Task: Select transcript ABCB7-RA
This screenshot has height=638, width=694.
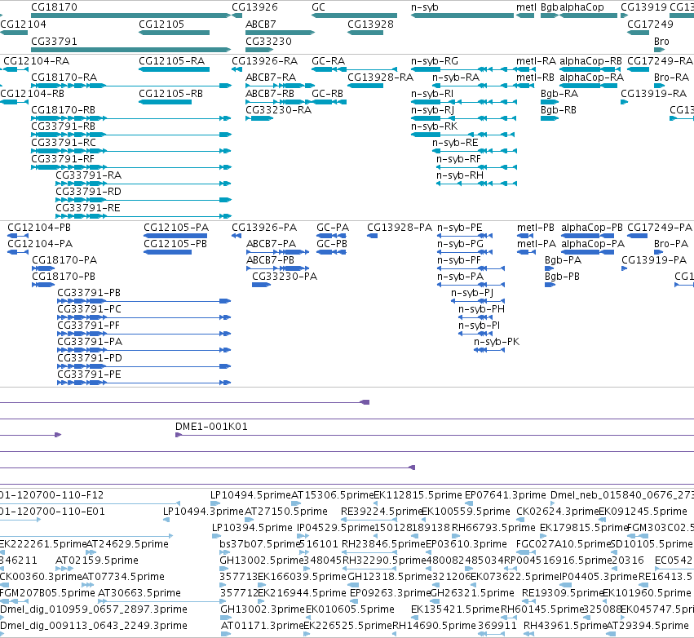Action: 271,78
